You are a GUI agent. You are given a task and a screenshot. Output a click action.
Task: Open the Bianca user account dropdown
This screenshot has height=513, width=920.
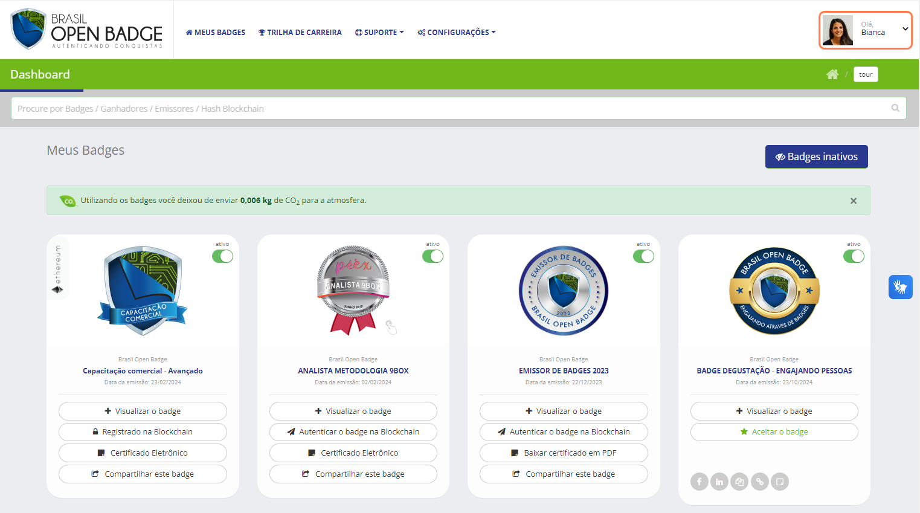pos(866,30)
